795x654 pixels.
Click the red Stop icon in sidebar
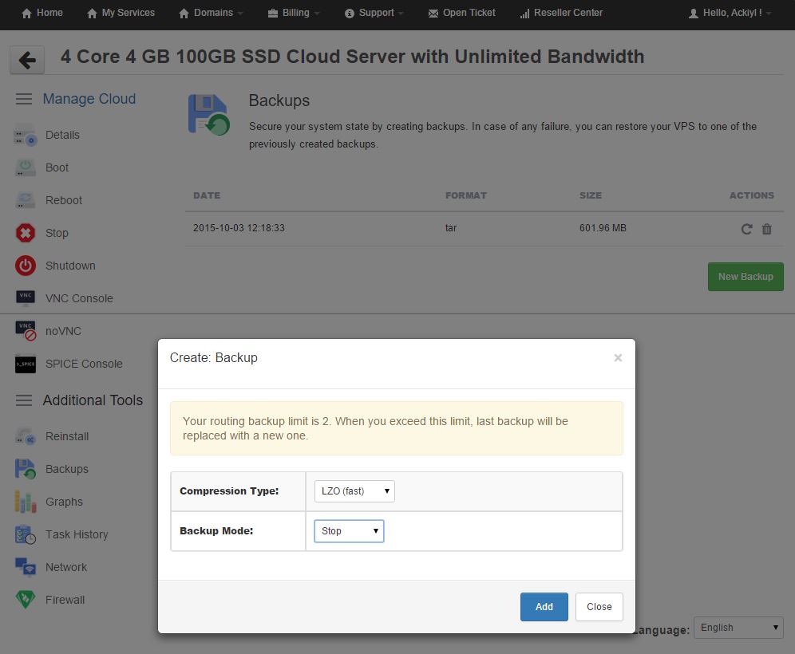(x=26, y=233)
